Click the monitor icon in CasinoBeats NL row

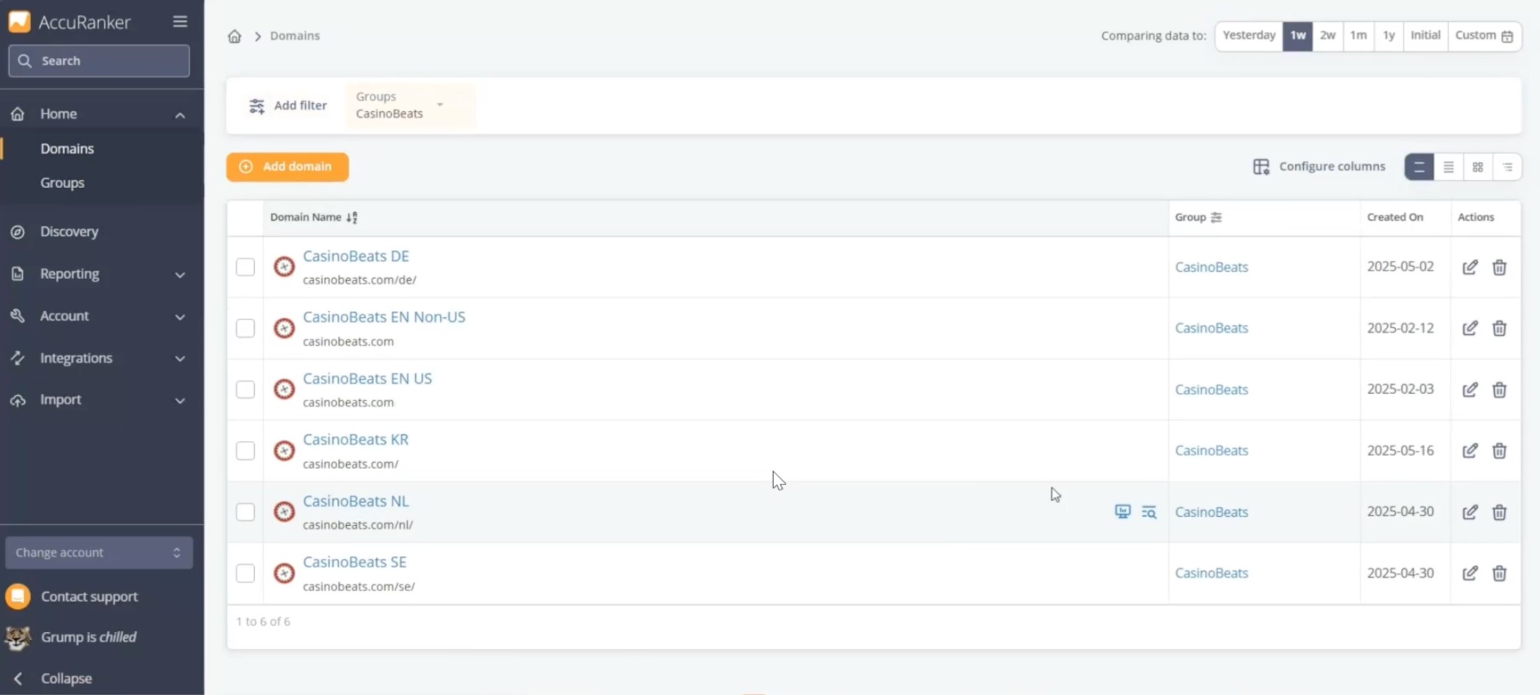tap(1123, 512)
